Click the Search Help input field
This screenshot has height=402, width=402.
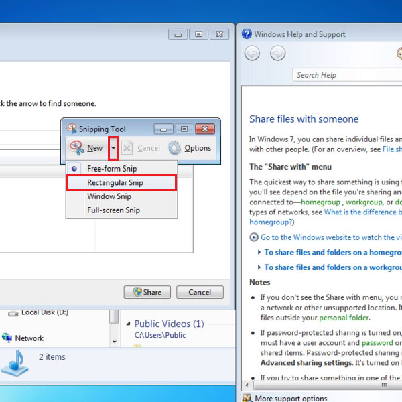pyautogui.click(x=347, y=75)
